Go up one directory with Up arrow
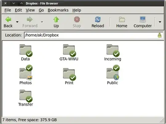Viewport: 166px width, 124px height. (x=56, y=19)
